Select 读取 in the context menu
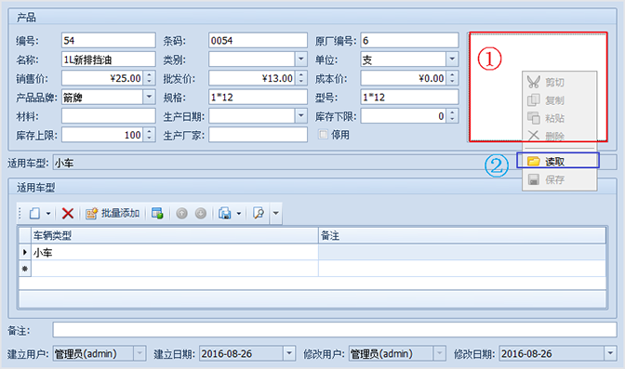This screenshot has height=369, width=625. 558,161
